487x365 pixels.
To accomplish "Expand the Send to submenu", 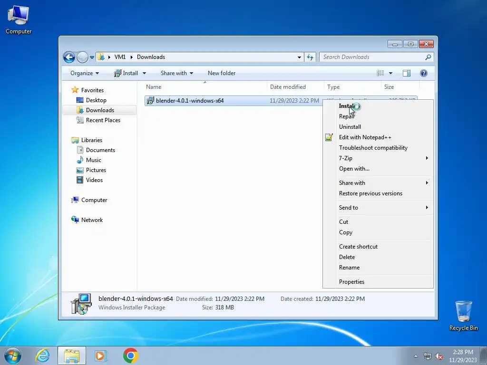I will tap(378, 208).
